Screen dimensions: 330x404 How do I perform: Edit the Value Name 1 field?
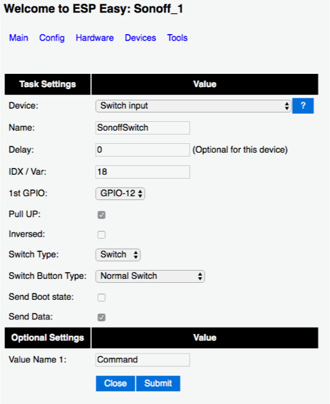[x=142, y=360]
